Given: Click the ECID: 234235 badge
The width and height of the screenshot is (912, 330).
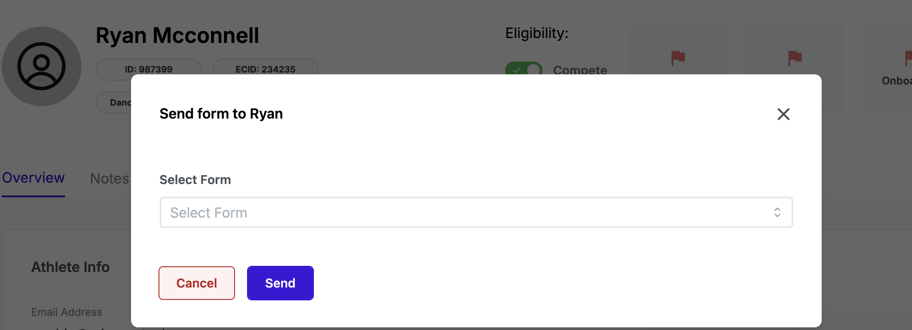Looking at the screenshot, I should click(x=265, y=69).
